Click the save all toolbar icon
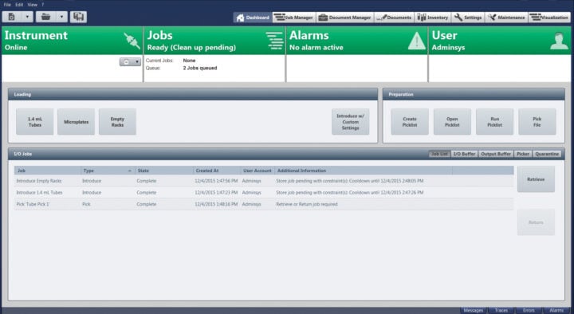The height and width of the screenshot is (314, 574). (78, 17)
